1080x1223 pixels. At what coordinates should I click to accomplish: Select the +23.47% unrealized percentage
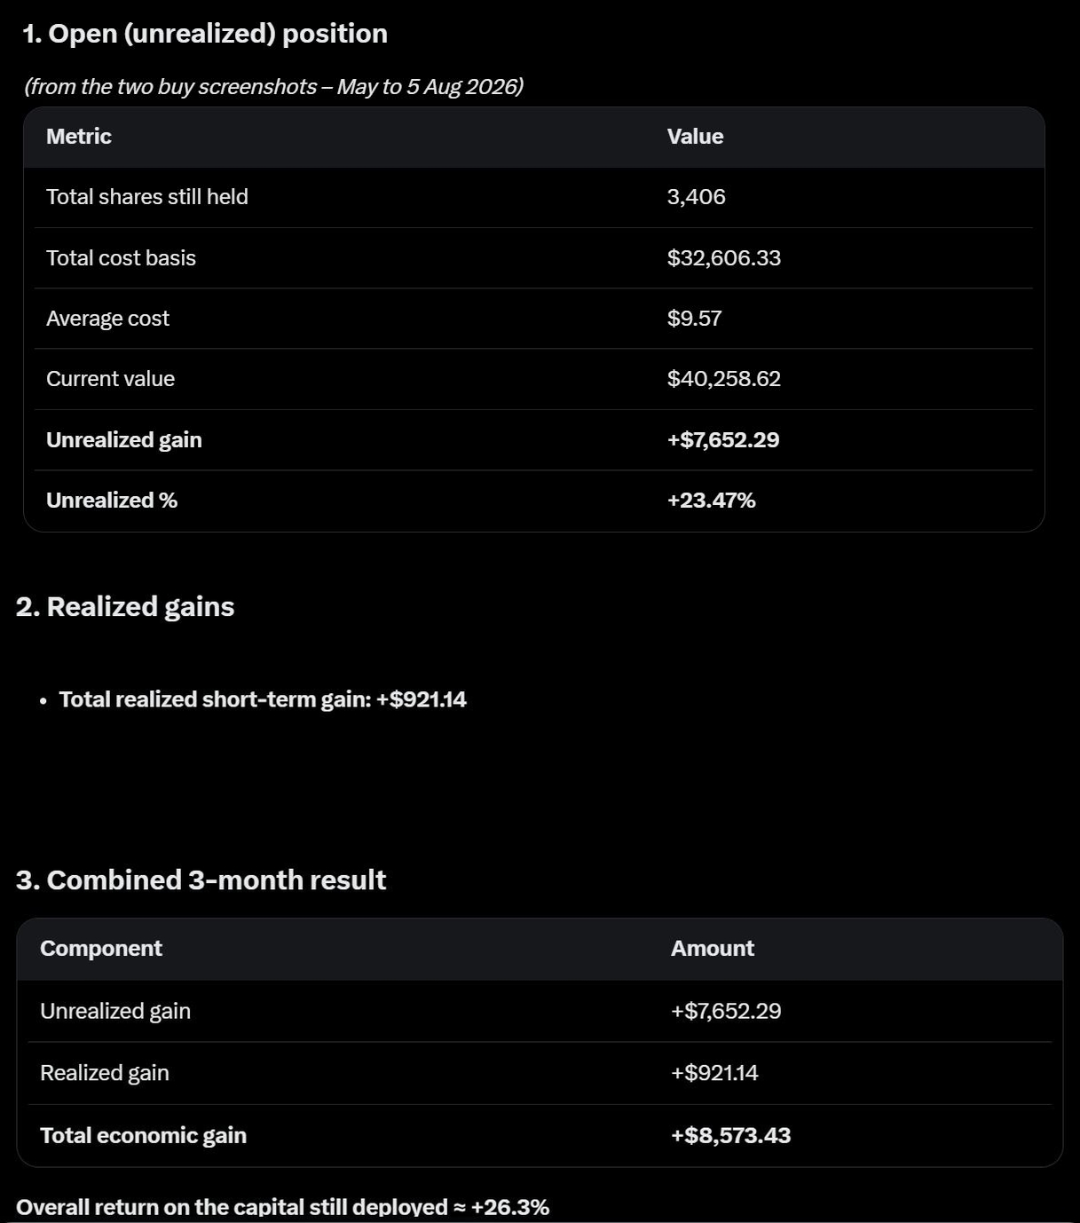711,501
